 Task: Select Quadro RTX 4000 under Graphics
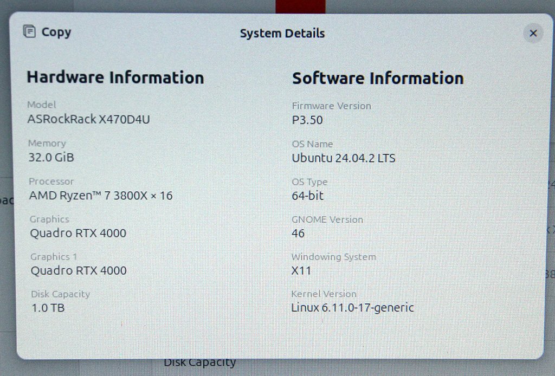click(78, 233)
